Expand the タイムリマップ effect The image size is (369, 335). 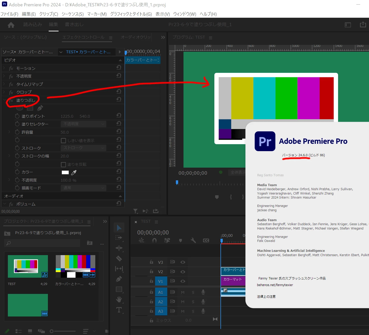pyautogui.click(x=4, y=84)
